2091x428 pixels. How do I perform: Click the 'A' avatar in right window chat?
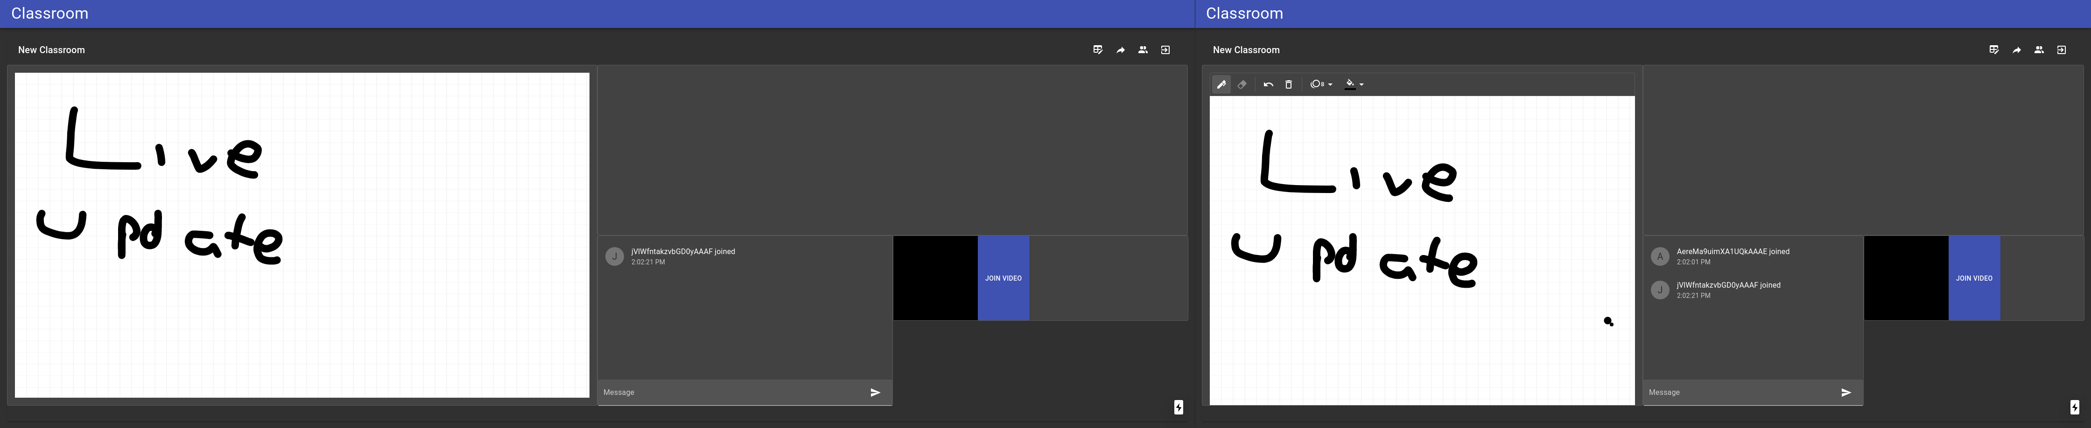click(x=1660, y=256)
